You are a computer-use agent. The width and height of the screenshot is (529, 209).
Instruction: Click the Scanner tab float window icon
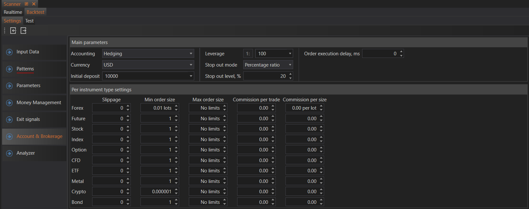coord(26,4)
